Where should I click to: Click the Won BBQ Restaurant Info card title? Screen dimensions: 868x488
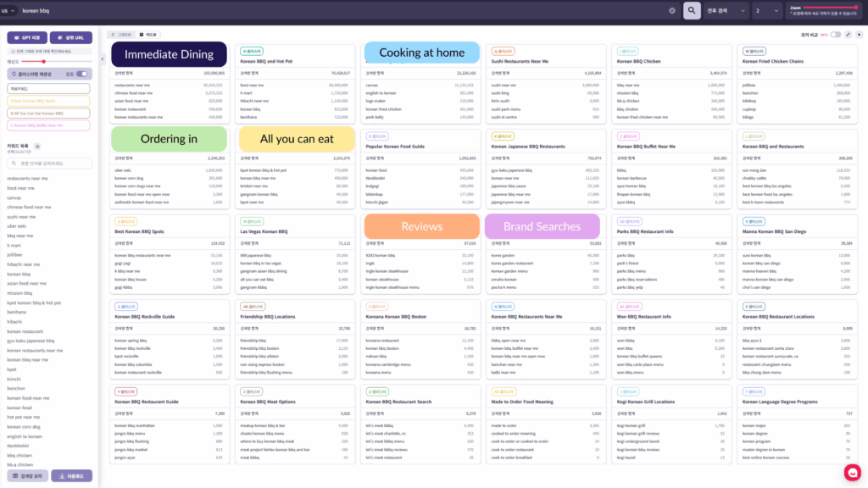[x=644, y=317]
